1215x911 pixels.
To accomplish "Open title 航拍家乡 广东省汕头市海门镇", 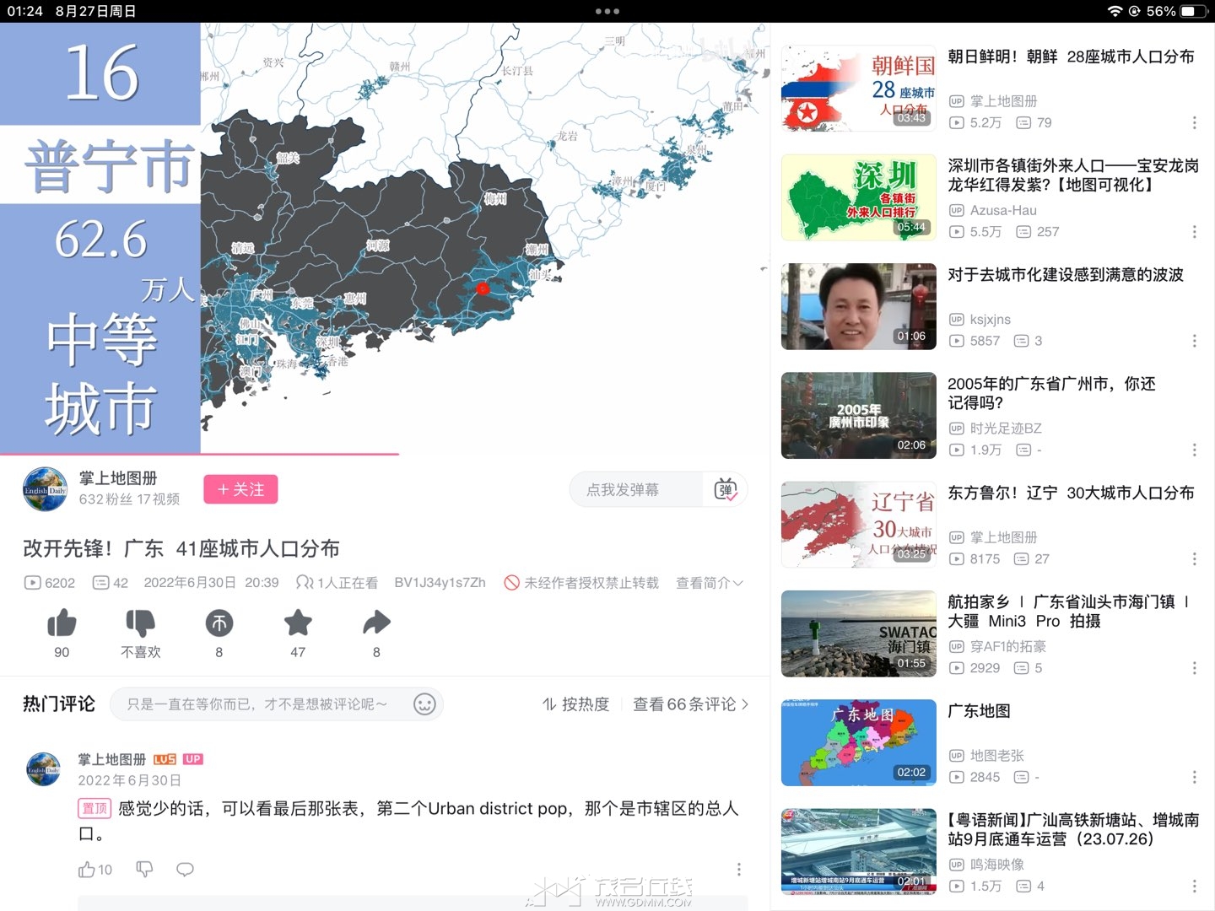I will [1069, 612].
